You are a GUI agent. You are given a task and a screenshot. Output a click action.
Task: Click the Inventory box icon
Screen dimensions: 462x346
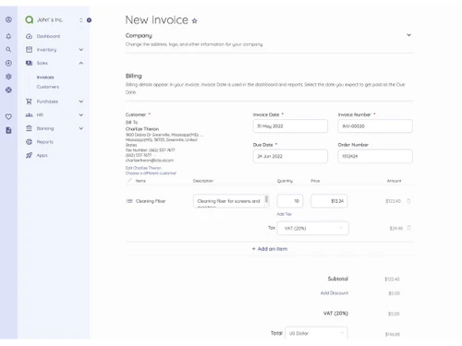pos(29,50)
